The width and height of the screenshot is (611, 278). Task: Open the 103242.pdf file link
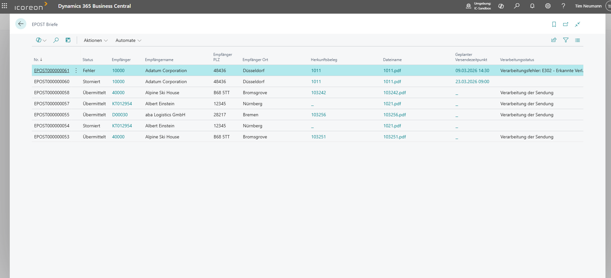click(x=394, y=93)
